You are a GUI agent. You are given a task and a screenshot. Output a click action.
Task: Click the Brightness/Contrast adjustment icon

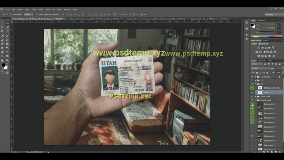(258, 48)
